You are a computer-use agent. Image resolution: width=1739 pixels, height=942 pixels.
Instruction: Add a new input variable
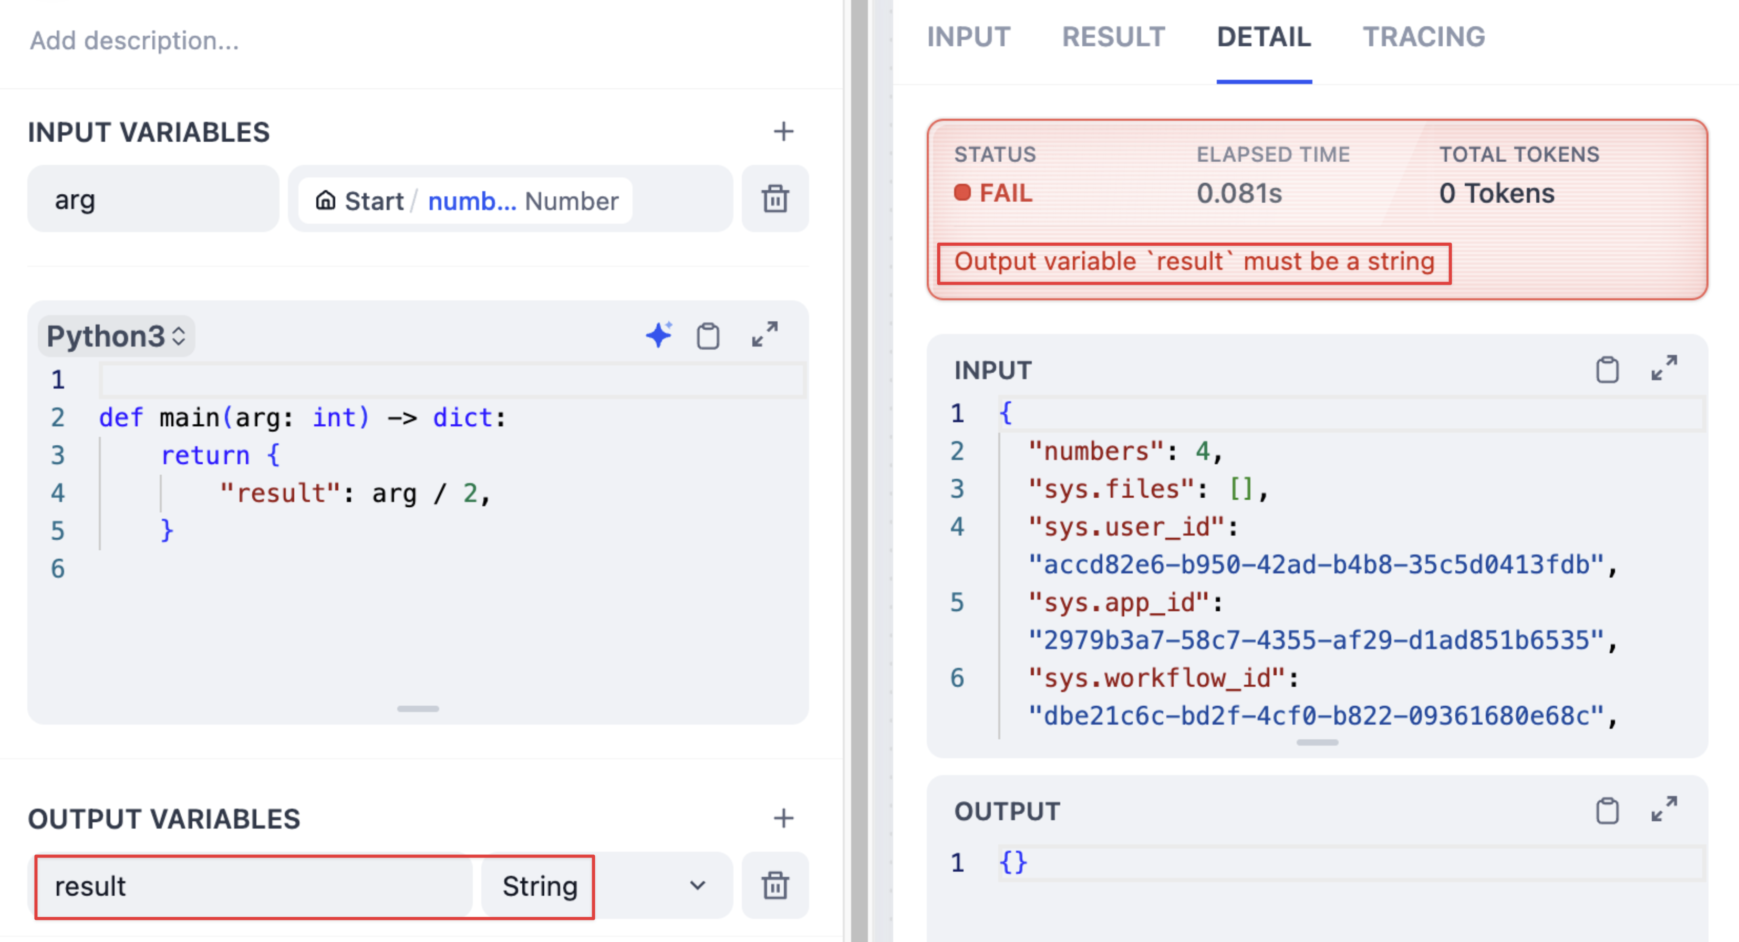pos(783,132)
